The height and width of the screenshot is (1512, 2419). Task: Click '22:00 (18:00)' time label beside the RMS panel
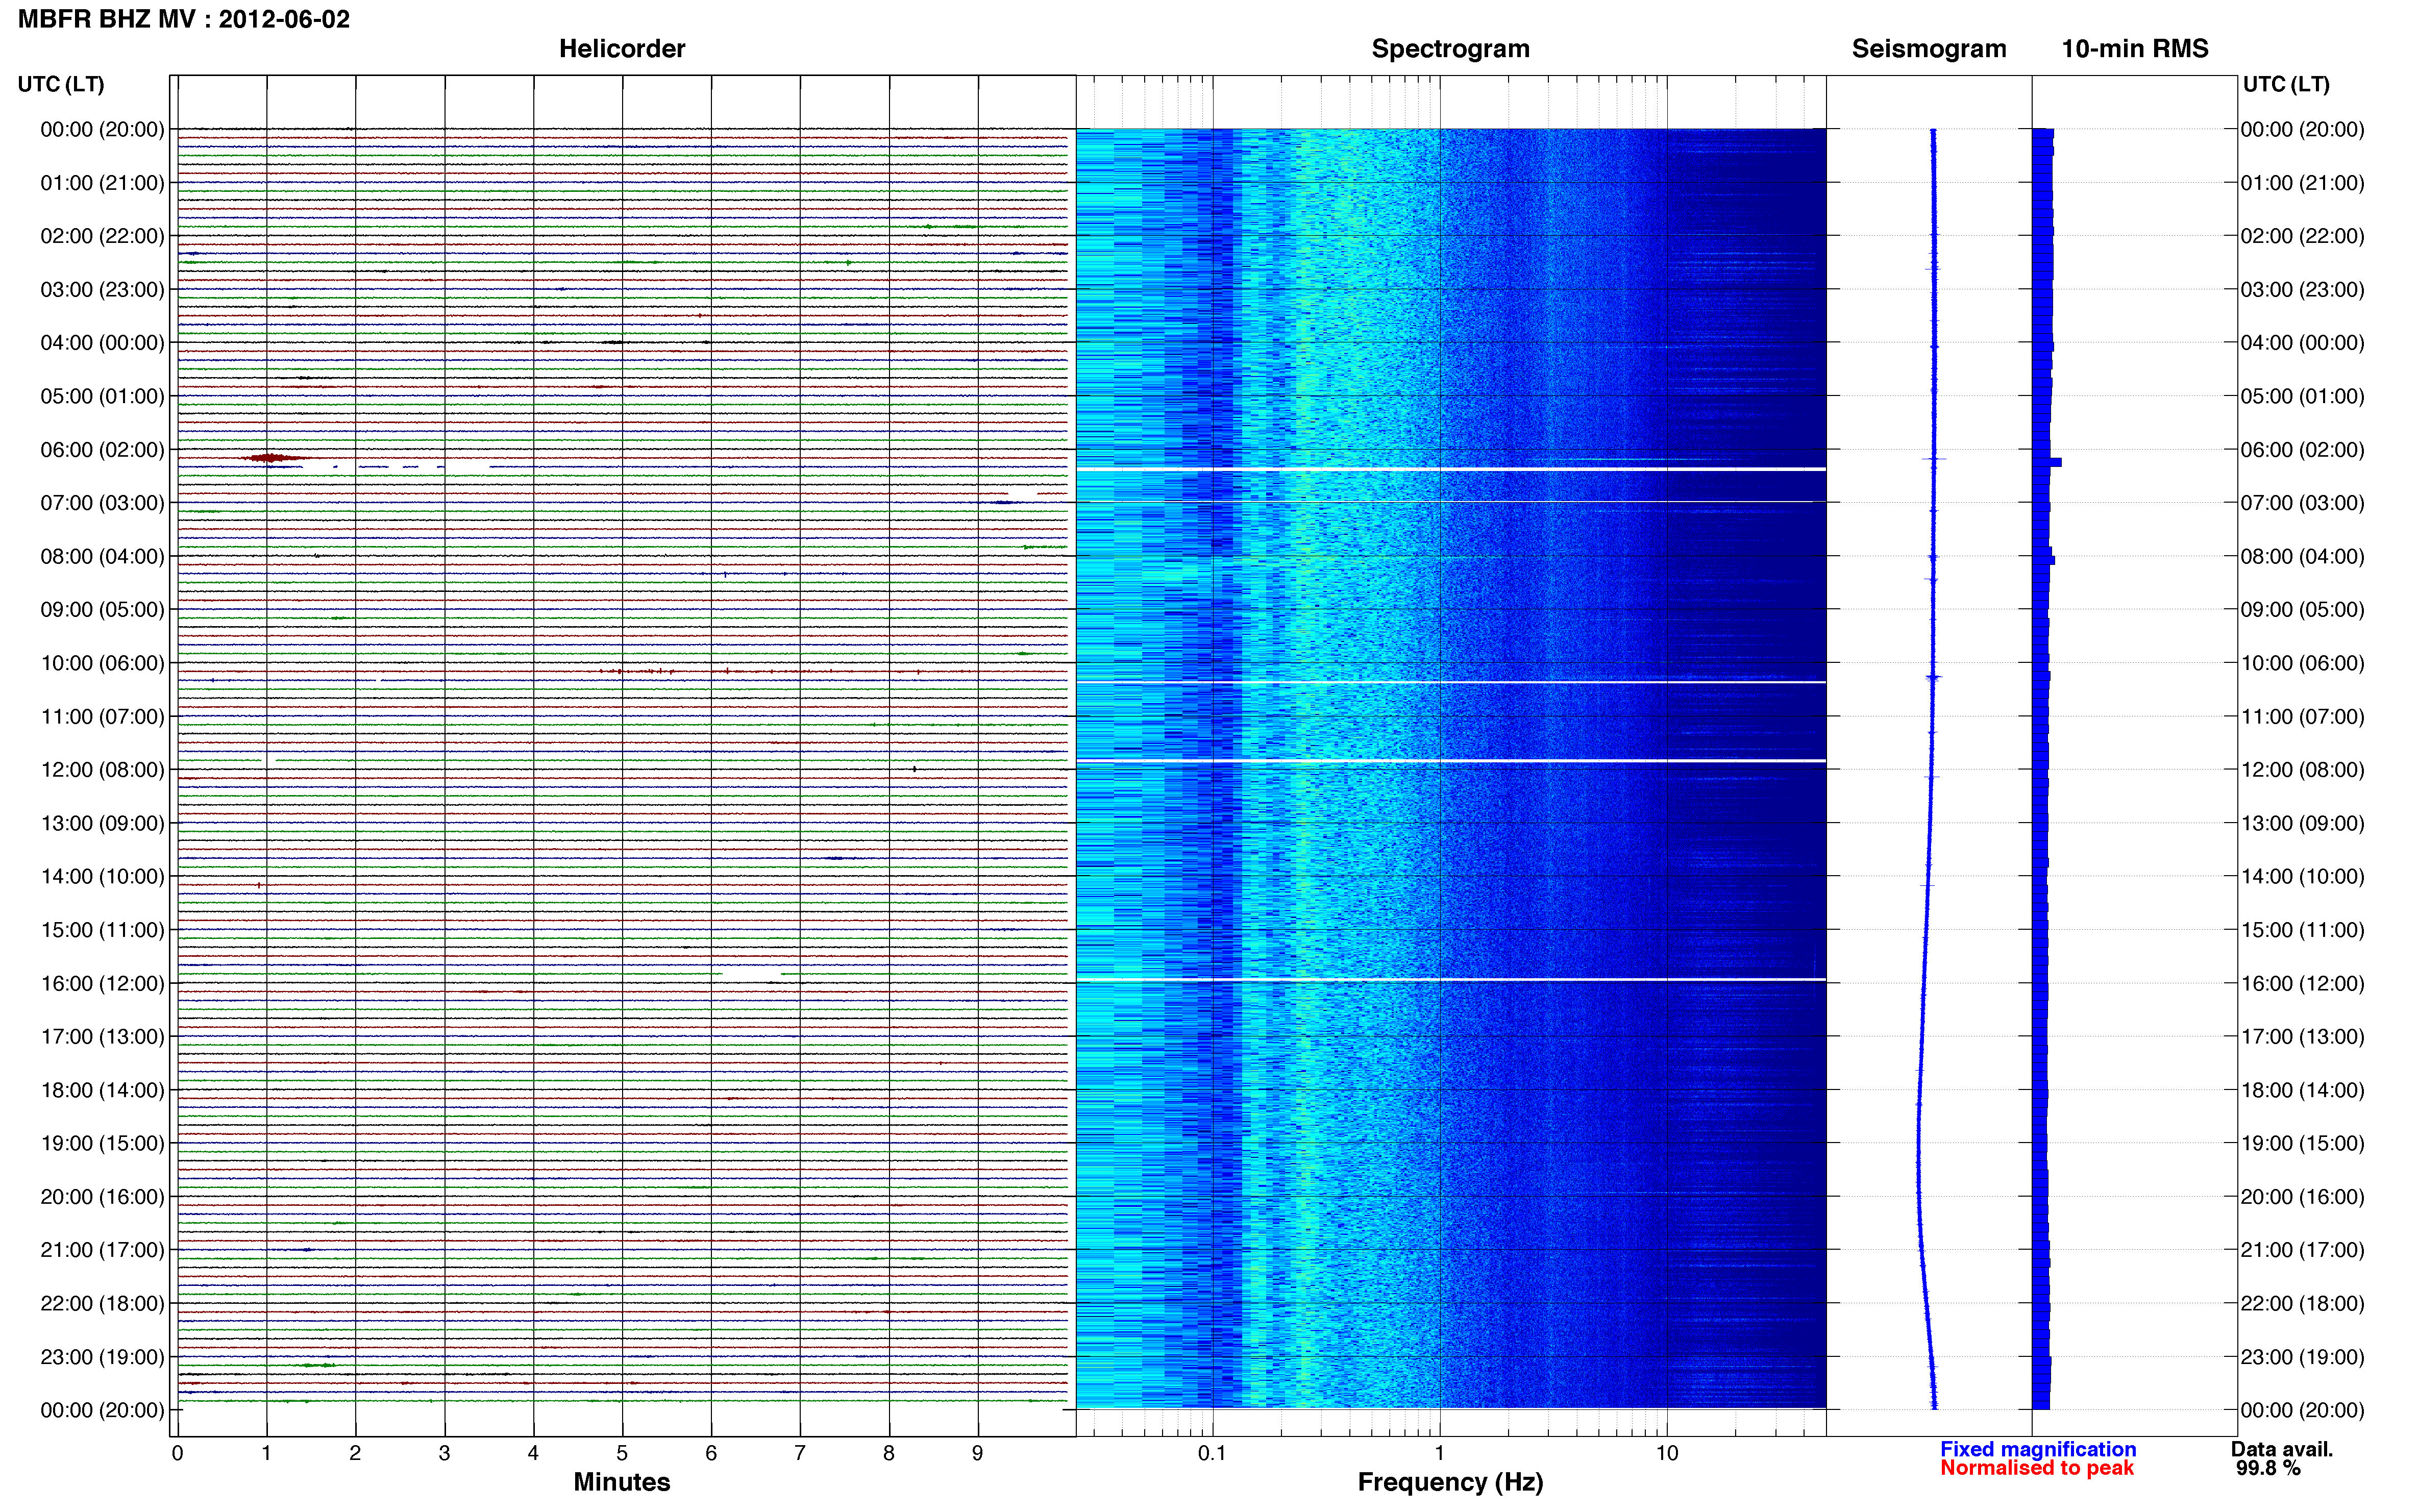[2302, 1303]
